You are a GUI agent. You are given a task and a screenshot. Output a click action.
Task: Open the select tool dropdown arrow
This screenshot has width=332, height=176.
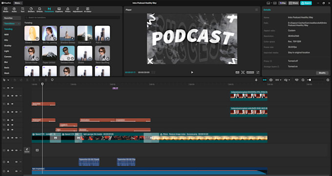pyautogui.click(x=8, y=80)
